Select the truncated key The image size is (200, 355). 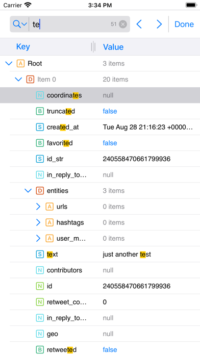[x=61, y=111]
